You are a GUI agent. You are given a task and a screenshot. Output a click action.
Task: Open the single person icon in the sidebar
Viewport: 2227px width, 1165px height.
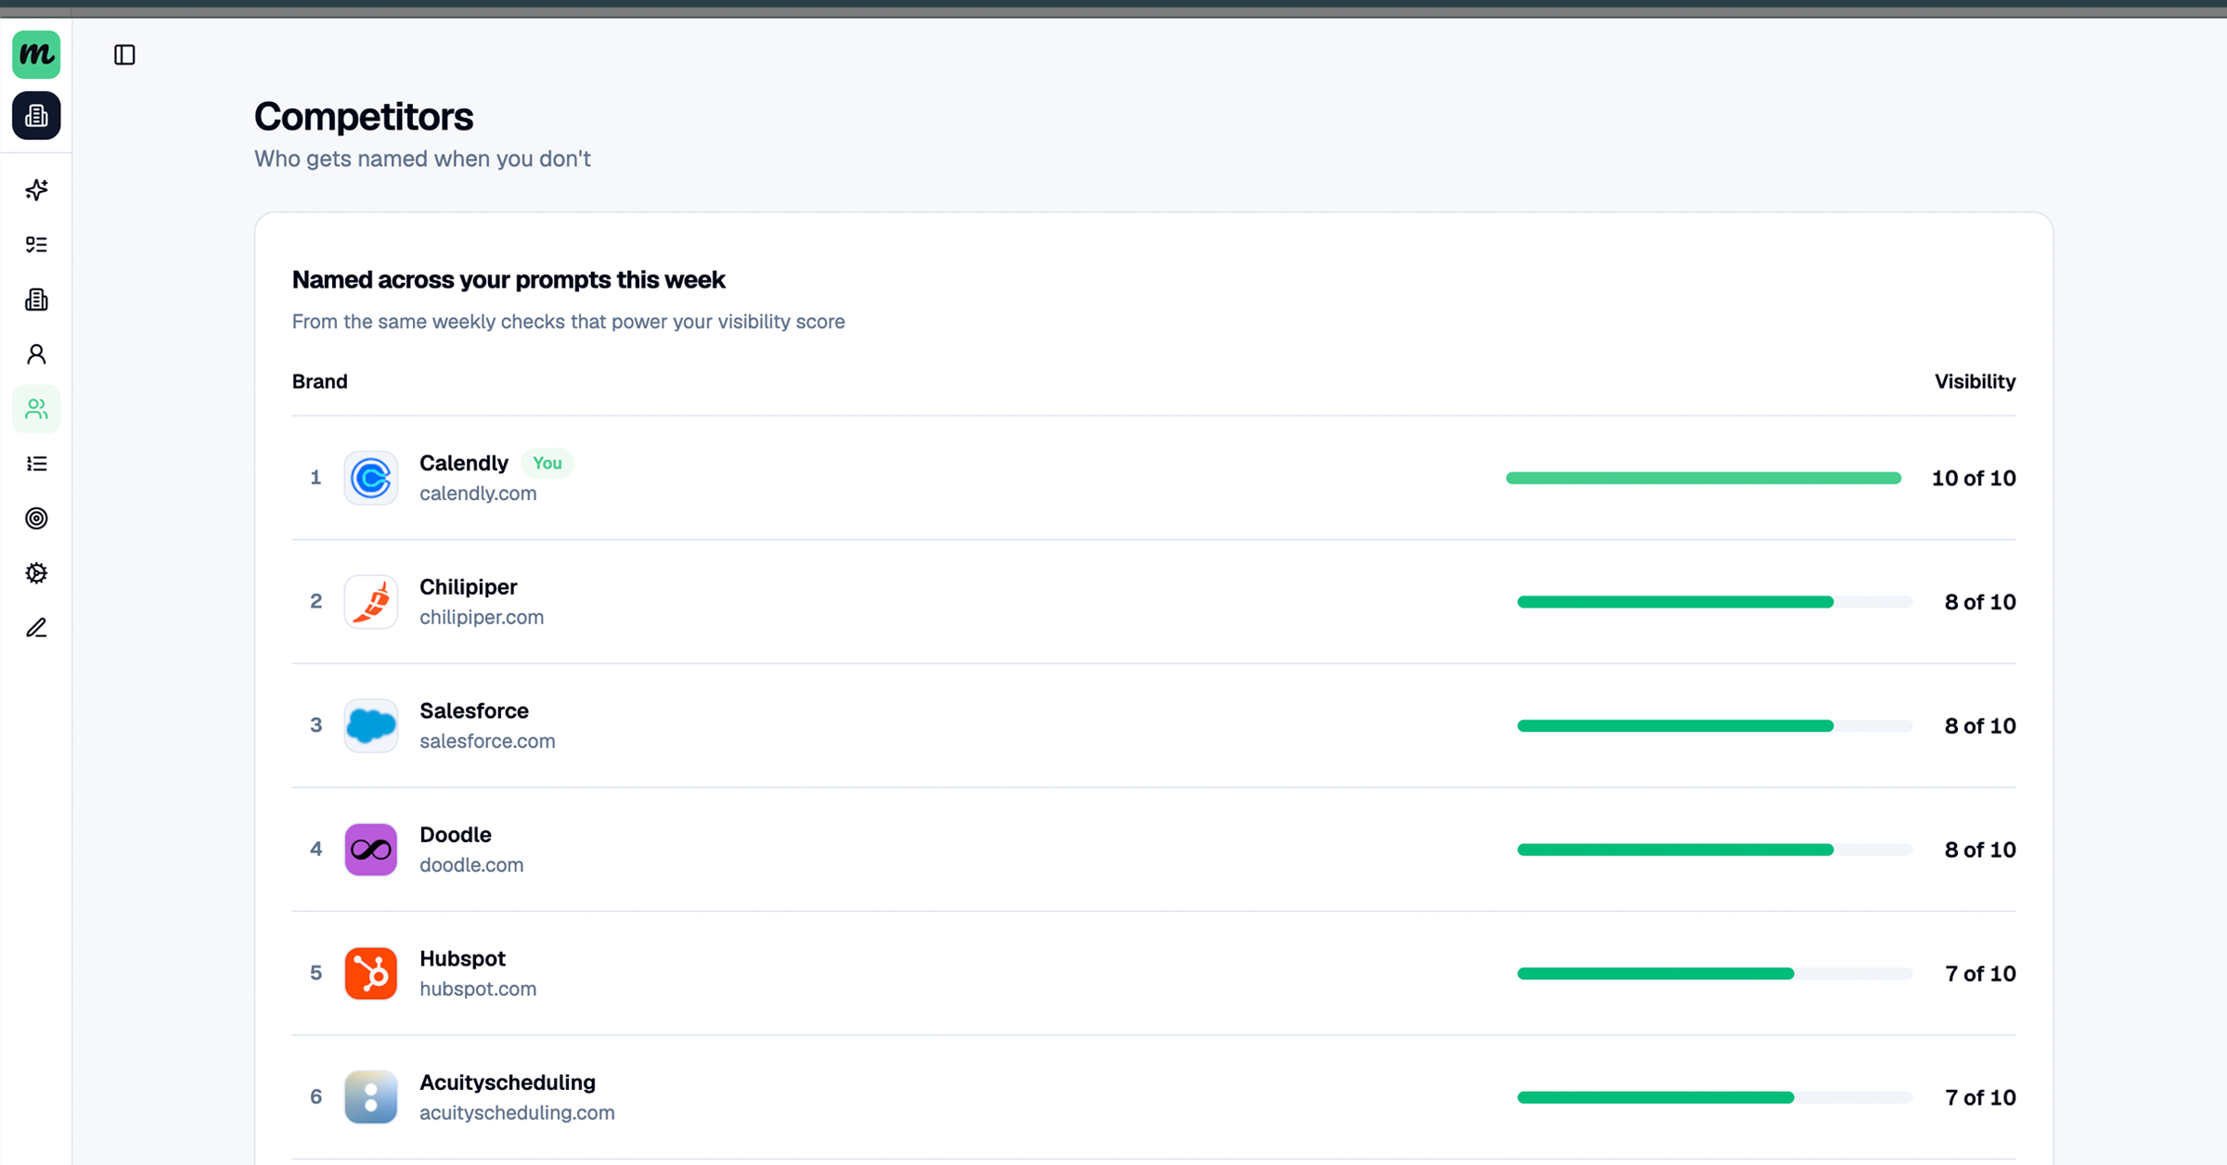36,354
